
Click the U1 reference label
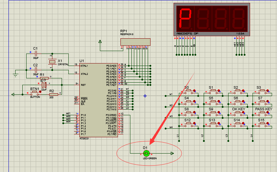point(81,61)
